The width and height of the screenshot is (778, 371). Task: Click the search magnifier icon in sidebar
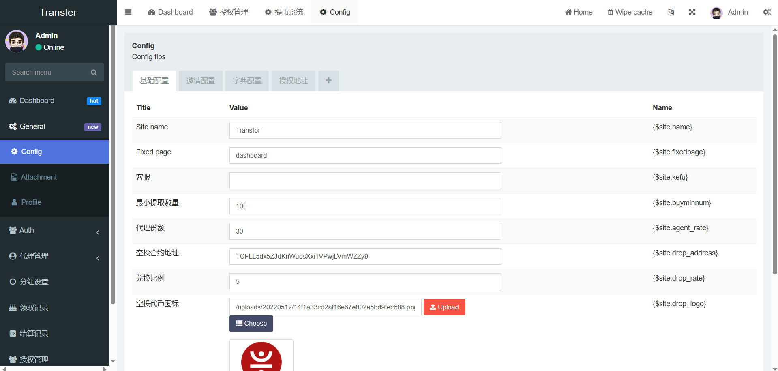pos(94,73)
